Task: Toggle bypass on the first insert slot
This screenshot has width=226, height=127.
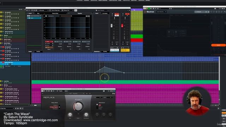Action: 28,16
